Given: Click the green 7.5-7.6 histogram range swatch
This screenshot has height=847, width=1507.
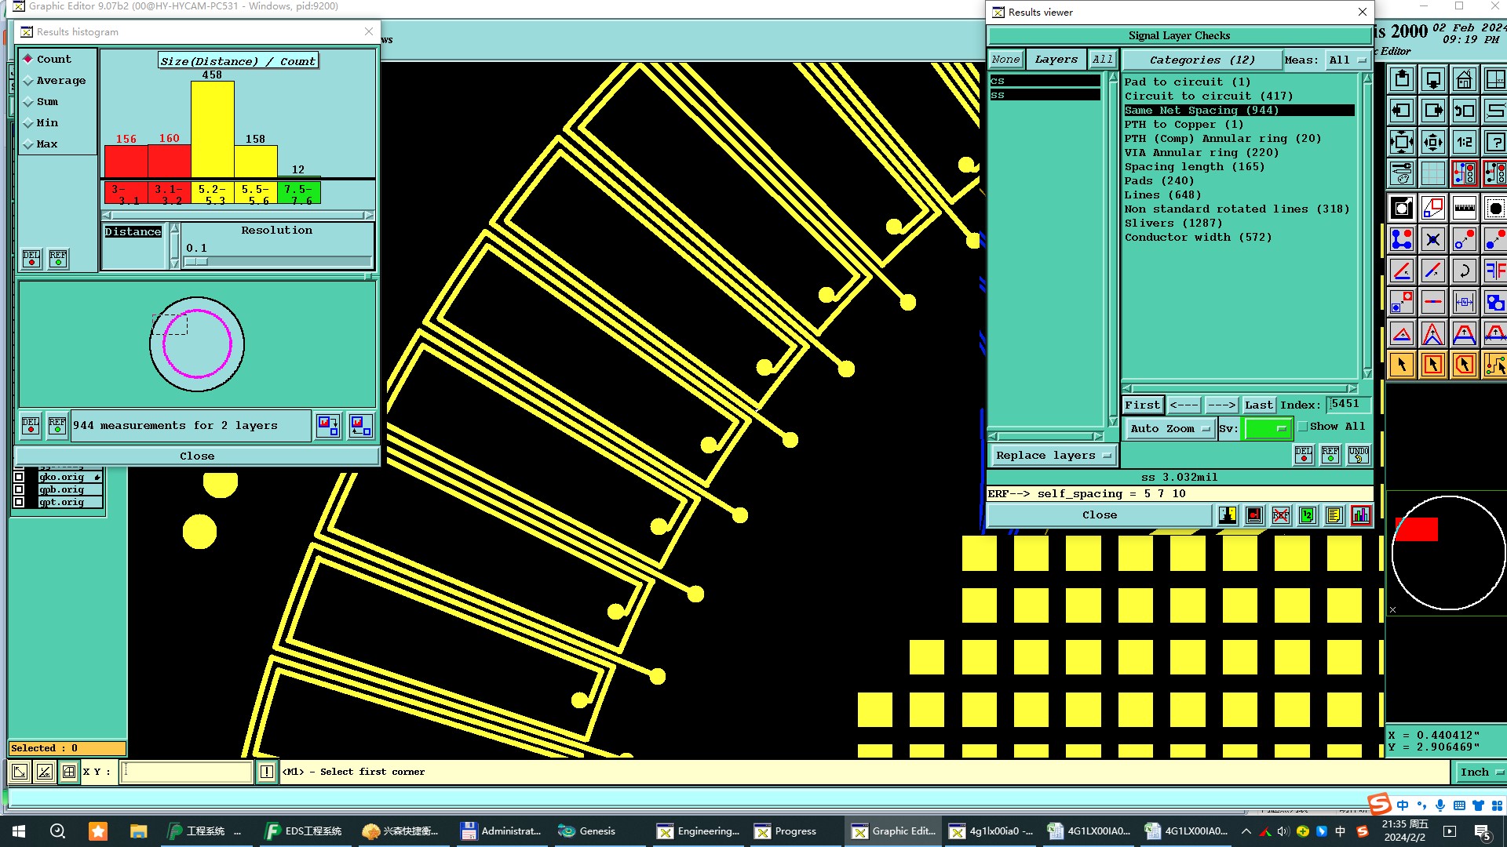Looking at the screenshot, I should pyautogui.click(x=298, y=193).
